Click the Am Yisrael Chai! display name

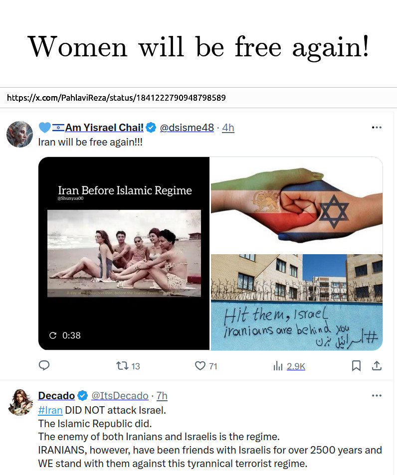point(104,128)
